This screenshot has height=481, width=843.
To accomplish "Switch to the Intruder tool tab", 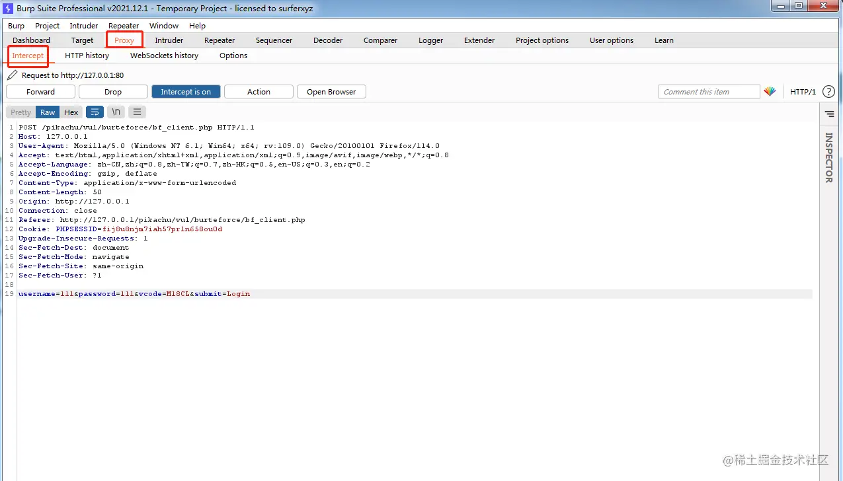I will coord(169,40).
